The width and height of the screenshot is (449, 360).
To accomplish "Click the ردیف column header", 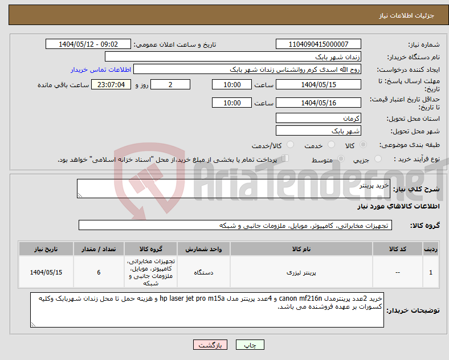I will 431,249.
